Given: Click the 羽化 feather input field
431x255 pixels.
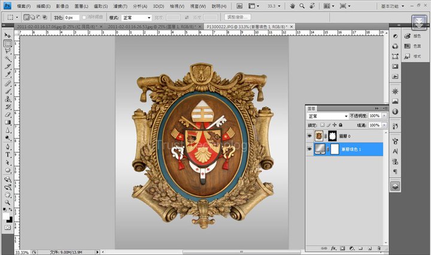Looking at the screenshot, I should (72, 17).
